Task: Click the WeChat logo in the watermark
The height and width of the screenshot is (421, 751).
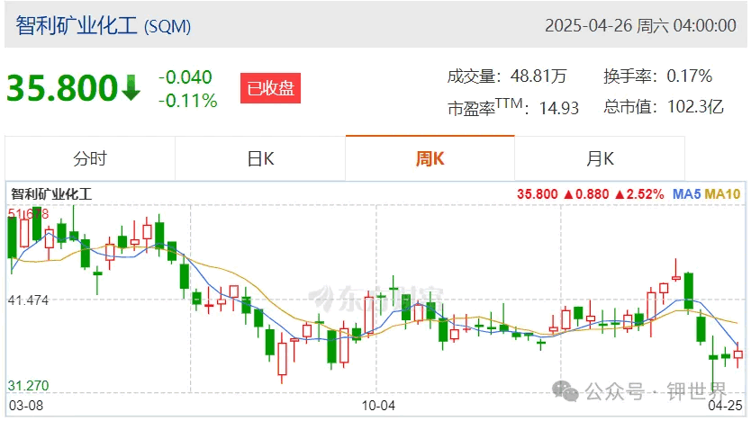Action: (x=566, y=391)
